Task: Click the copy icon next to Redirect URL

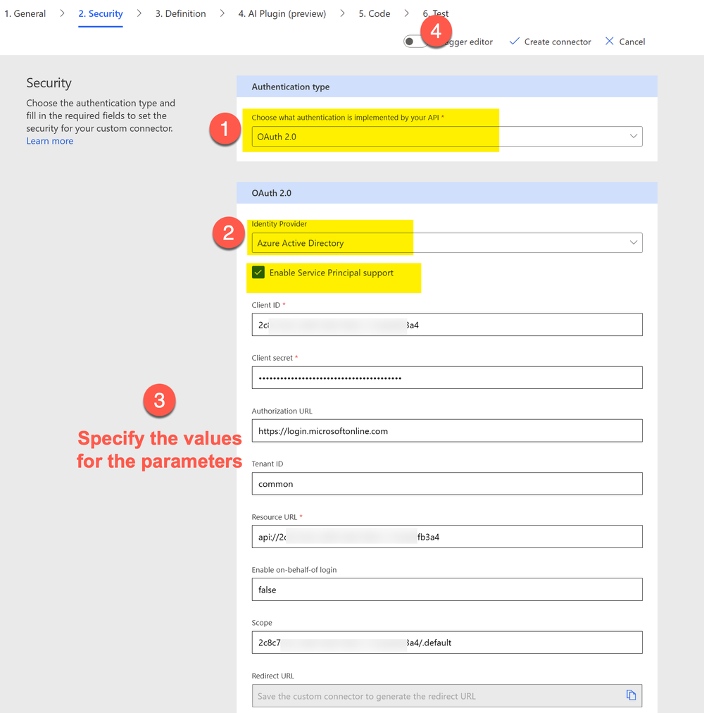Action: pos(631,695)
